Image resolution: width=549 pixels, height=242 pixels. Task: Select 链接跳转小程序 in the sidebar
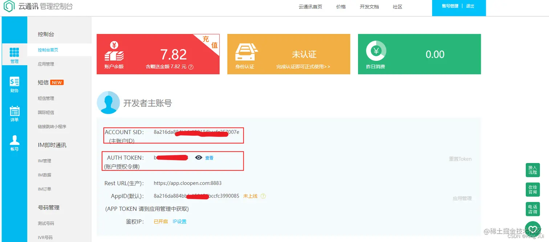coord(52,127)
